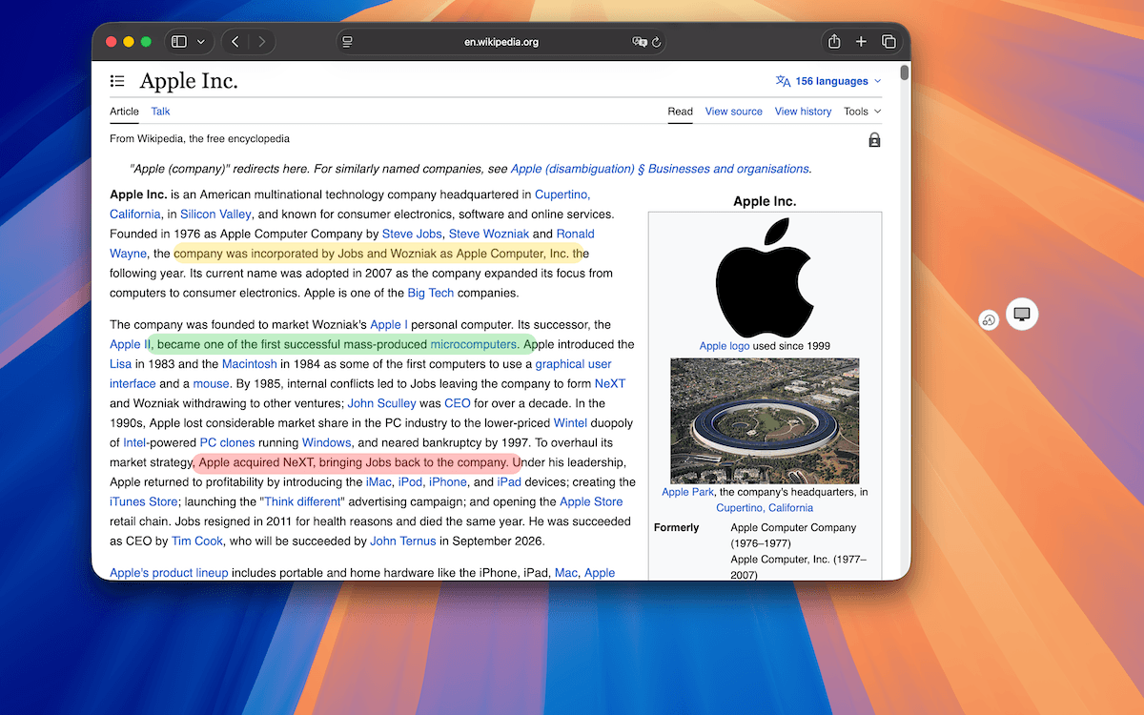Open the Apple Store link
This screenshot has height=715, width=1144.
click(591, 501)
